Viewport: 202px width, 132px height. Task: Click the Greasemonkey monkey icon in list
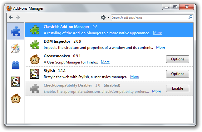[35, 59]
